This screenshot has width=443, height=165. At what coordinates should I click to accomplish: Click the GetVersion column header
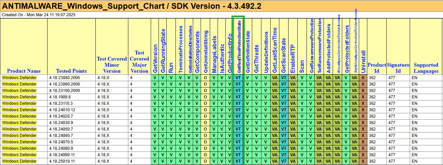tap(155, 58)
